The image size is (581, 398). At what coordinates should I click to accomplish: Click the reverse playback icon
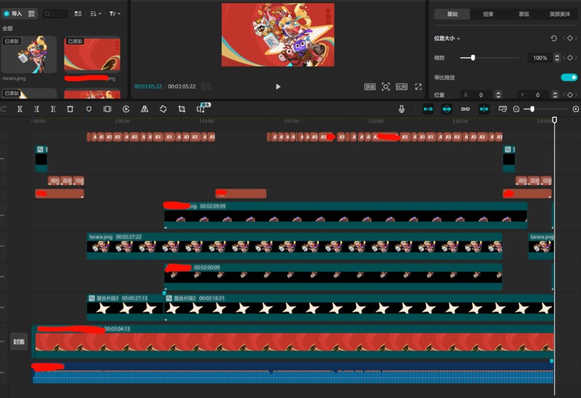point(126,109)
